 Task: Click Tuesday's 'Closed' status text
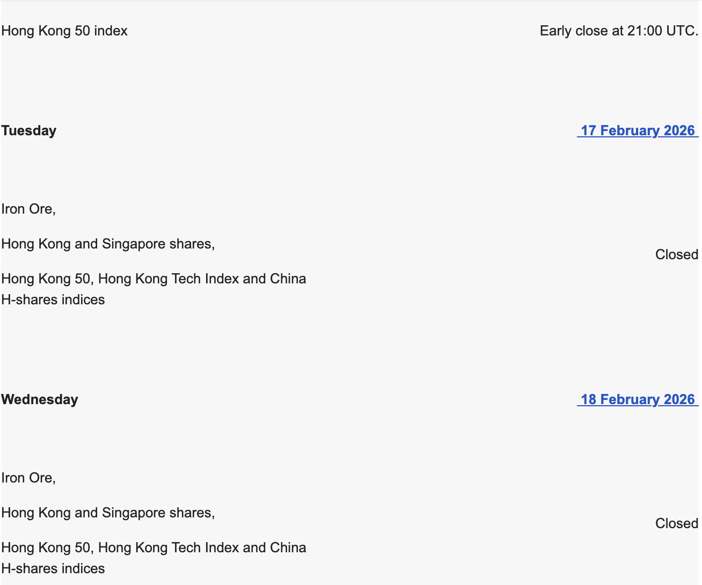(676, 254)
